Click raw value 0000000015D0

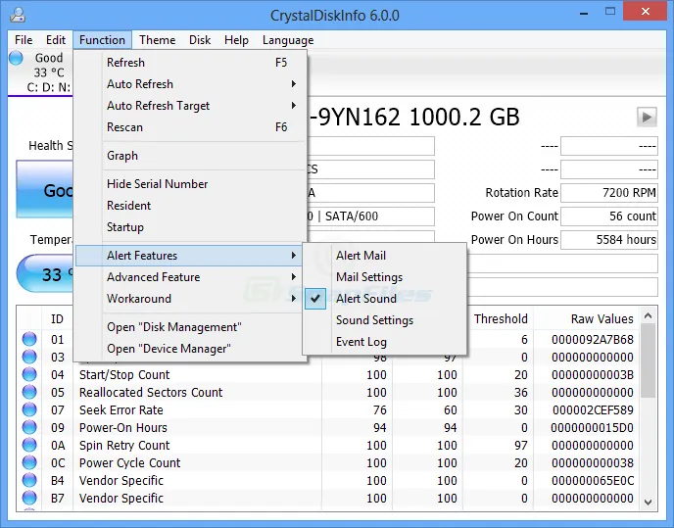[592, 428]
